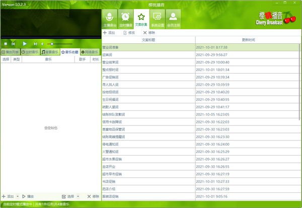302x208 pixels.
Task: Remove music using bottom 移除 button
Action: coord(93,196)
